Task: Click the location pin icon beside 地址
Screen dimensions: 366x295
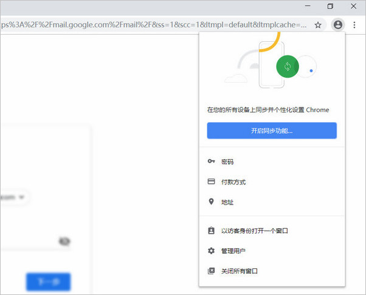Action: coord(211,202)
